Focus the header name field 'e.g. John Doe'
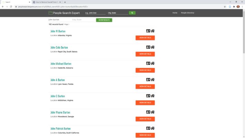The height and width of the screenshot is (138, 245). point(95,13)
